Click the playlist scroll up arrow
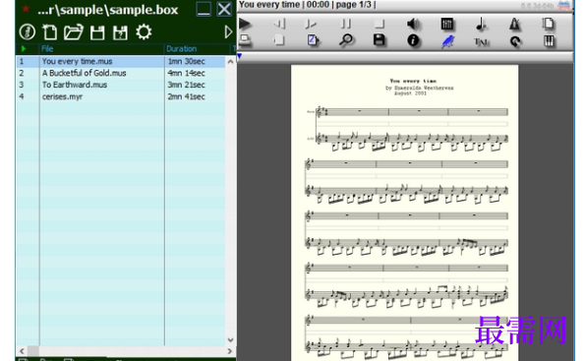Image resolution: width=585 pixels, height=361 pixels. point(230,61)
